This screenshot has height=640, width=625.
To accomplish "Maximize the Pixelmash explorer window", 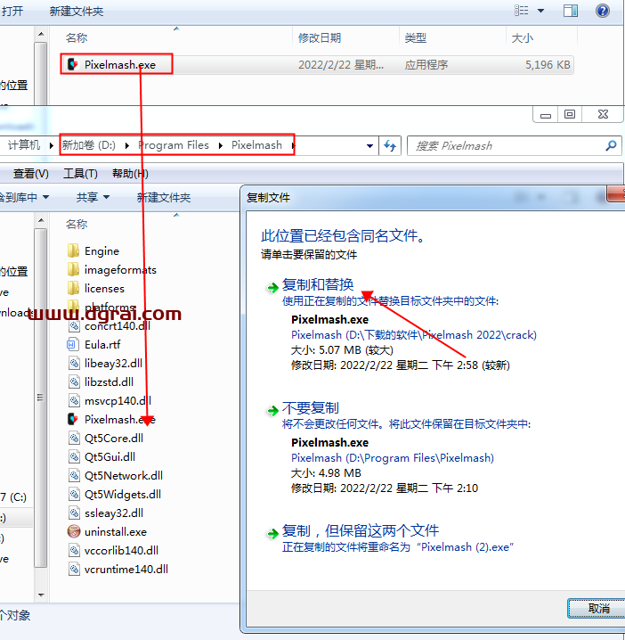I will tap(570, 114).
